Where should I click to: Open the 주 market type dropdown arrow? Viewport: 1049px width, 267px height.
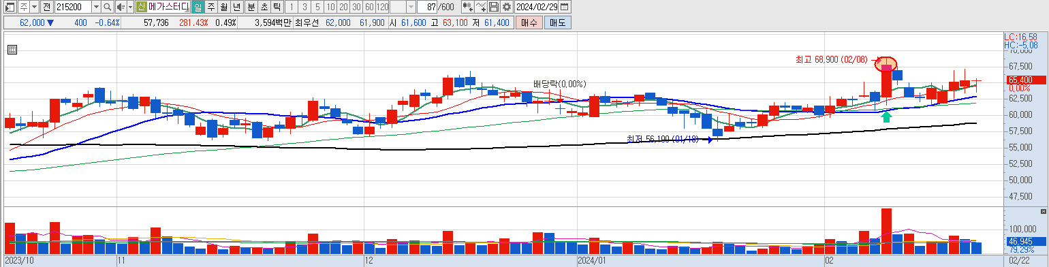34,7
